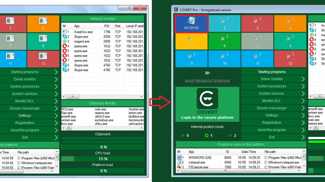Expand Settings arrow in left window

pos(56,116)
